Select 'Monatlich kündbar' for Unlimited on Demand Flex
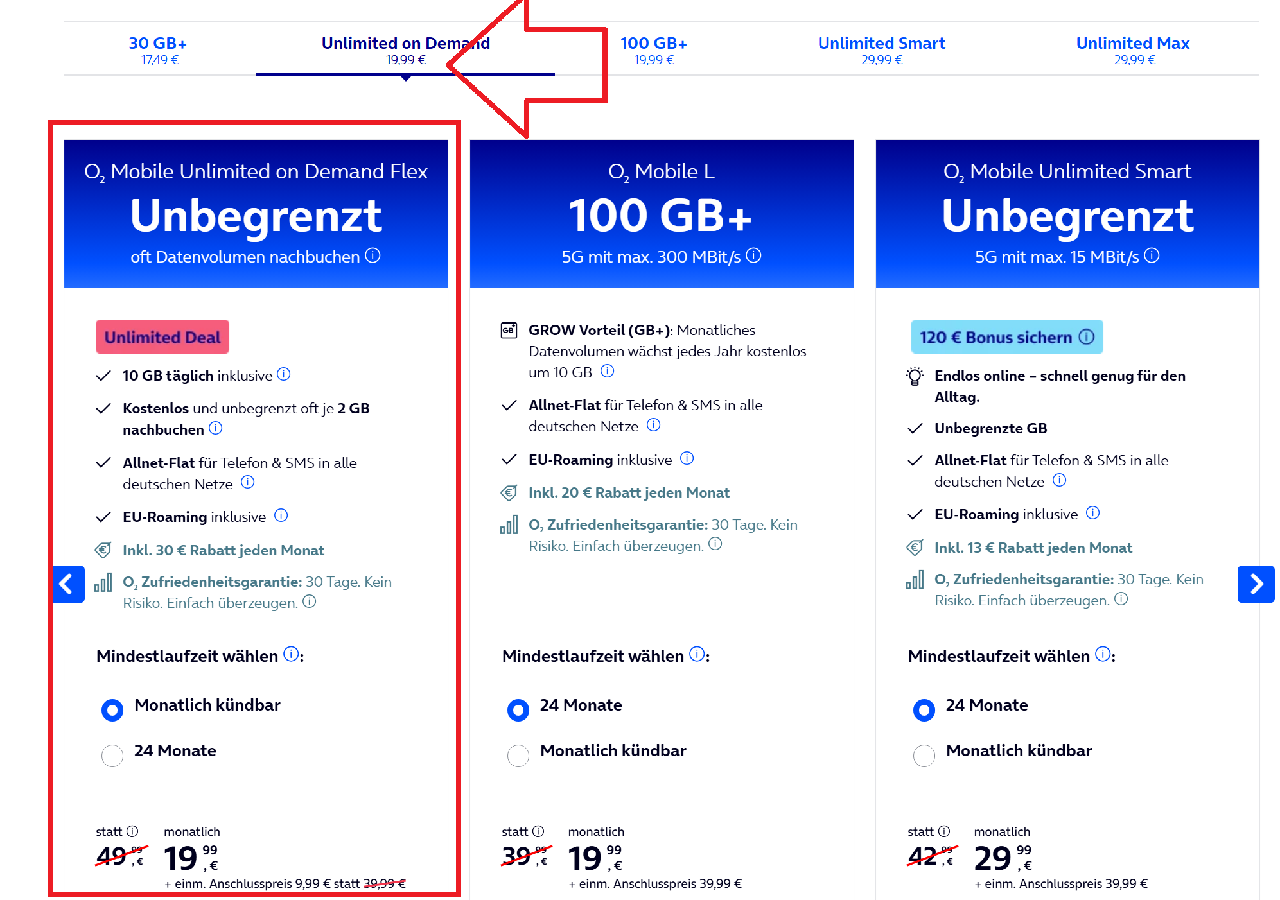The height and width of the screenshot is (900, 1280). pos(112,710)
